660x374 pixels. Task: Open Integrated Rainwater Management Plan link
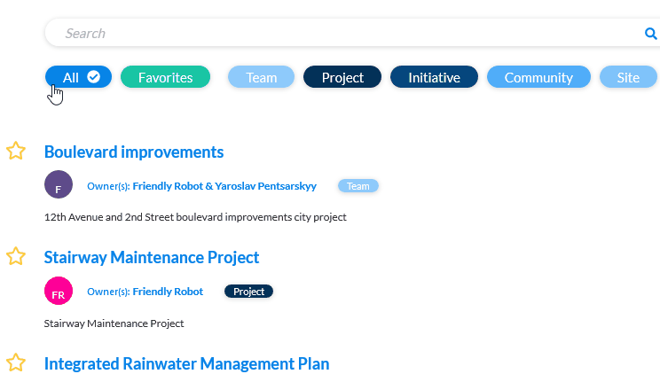click(186, 364)
